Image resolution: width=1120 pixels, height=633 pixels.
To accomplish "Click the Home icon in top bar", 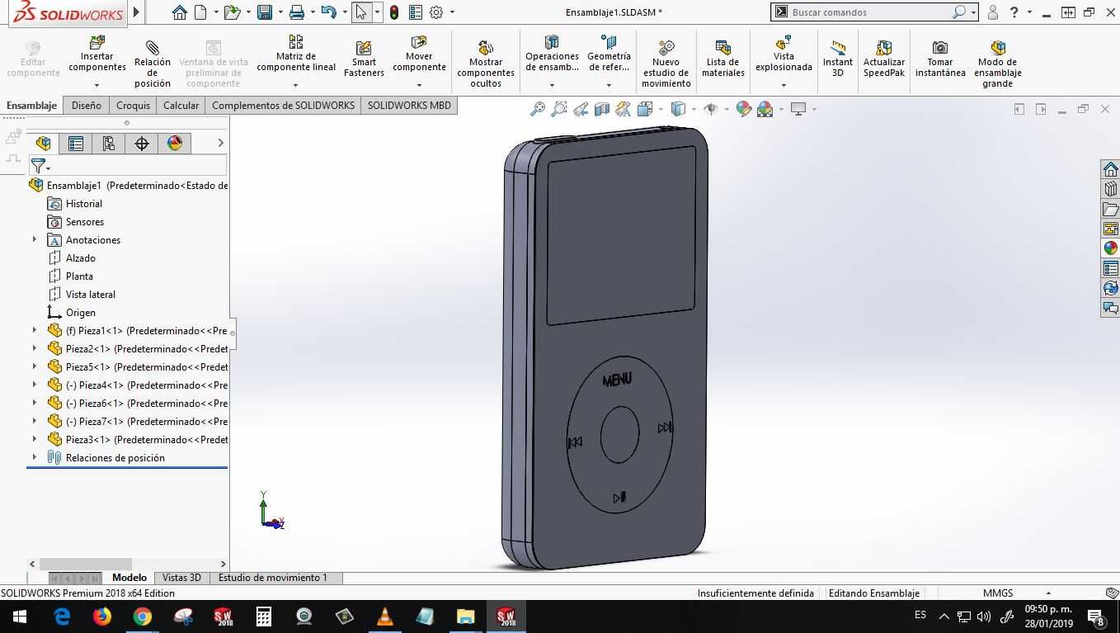I will coord(179,12).
